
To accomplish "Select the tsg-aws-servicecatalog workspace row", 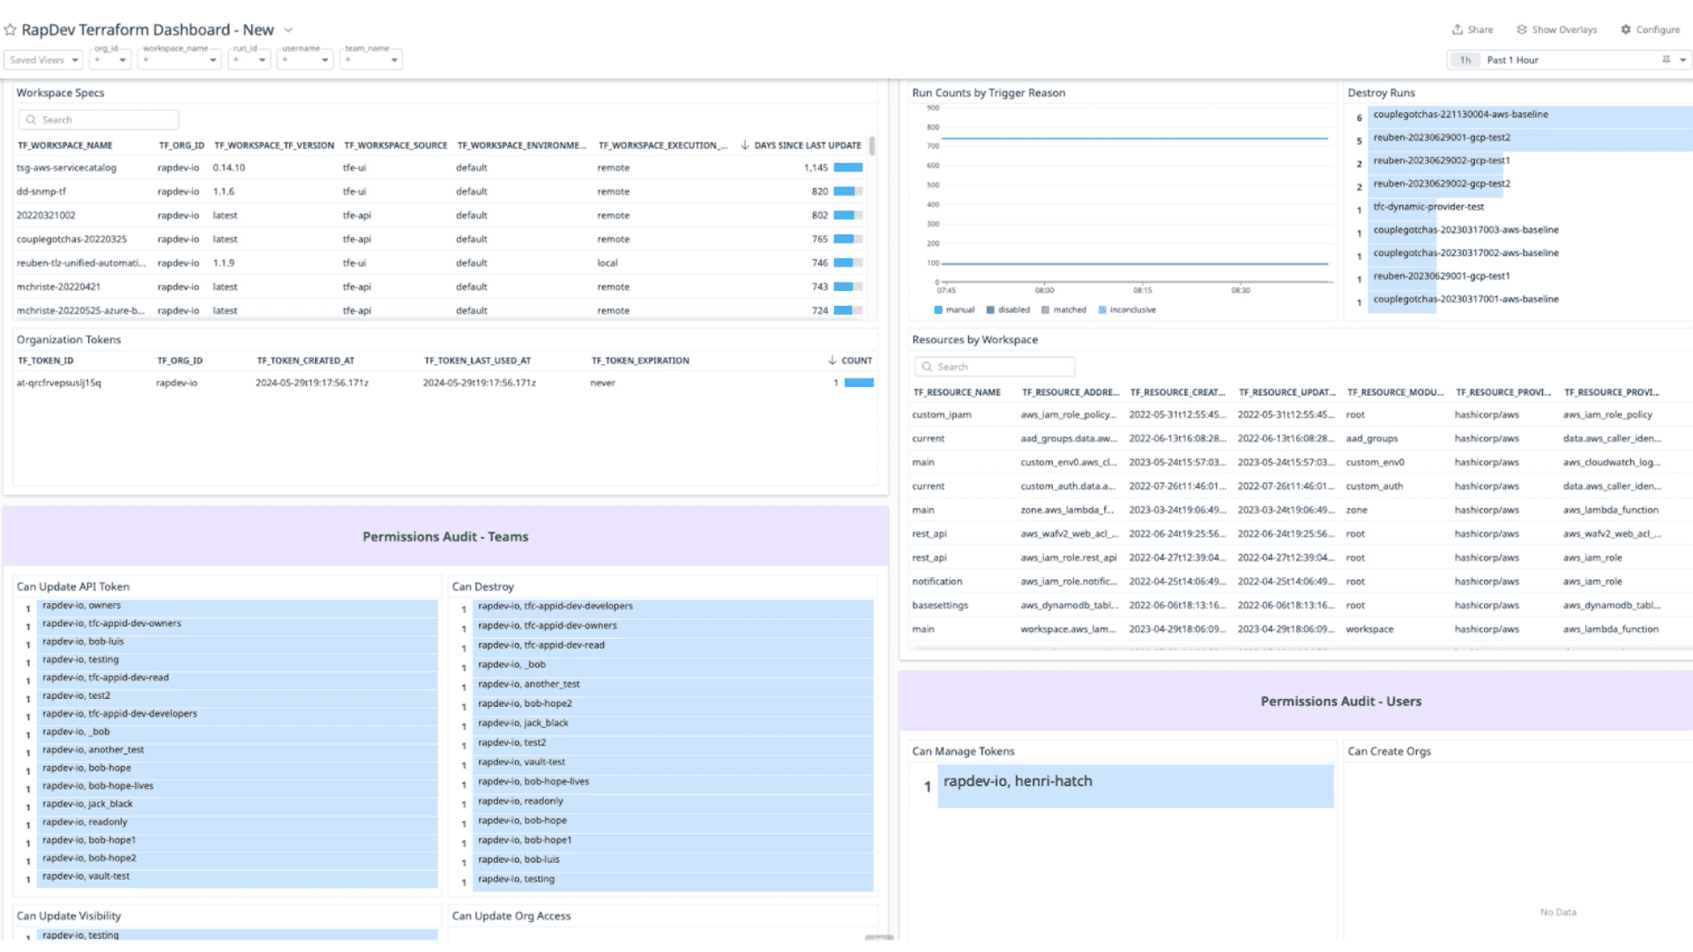I will click(x=440, y=167).
